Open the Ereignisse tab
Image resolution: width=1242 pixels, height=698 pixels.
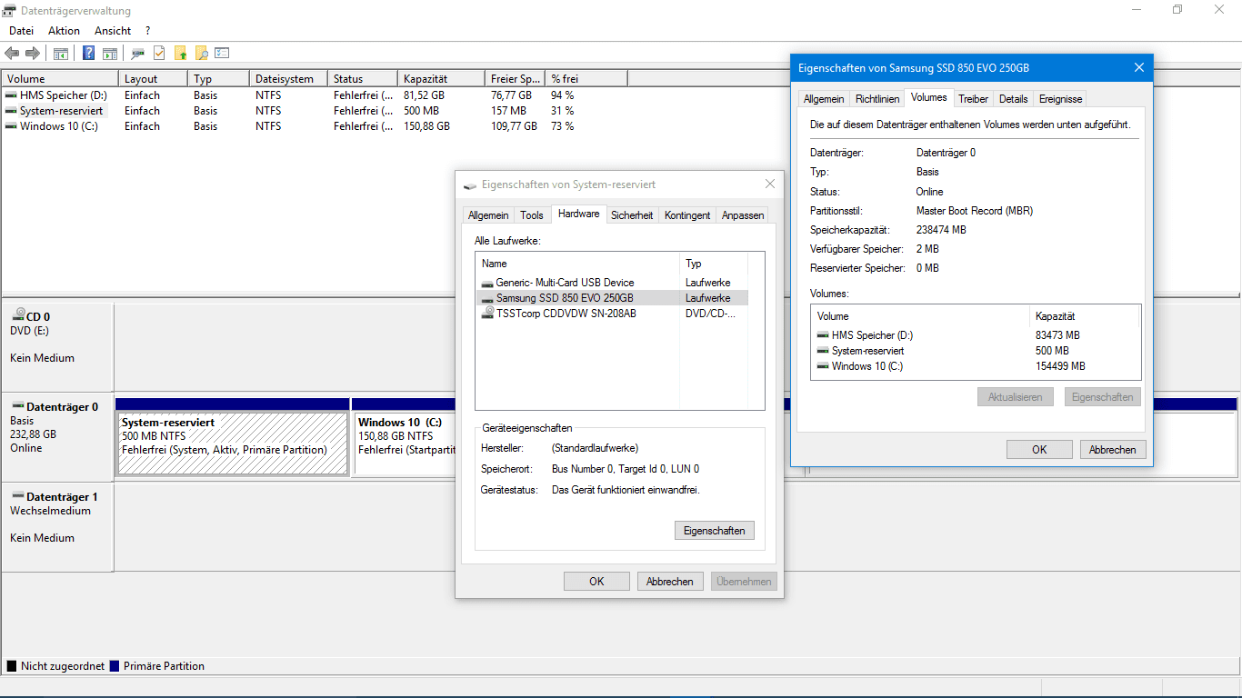[x=1060, y=99]
